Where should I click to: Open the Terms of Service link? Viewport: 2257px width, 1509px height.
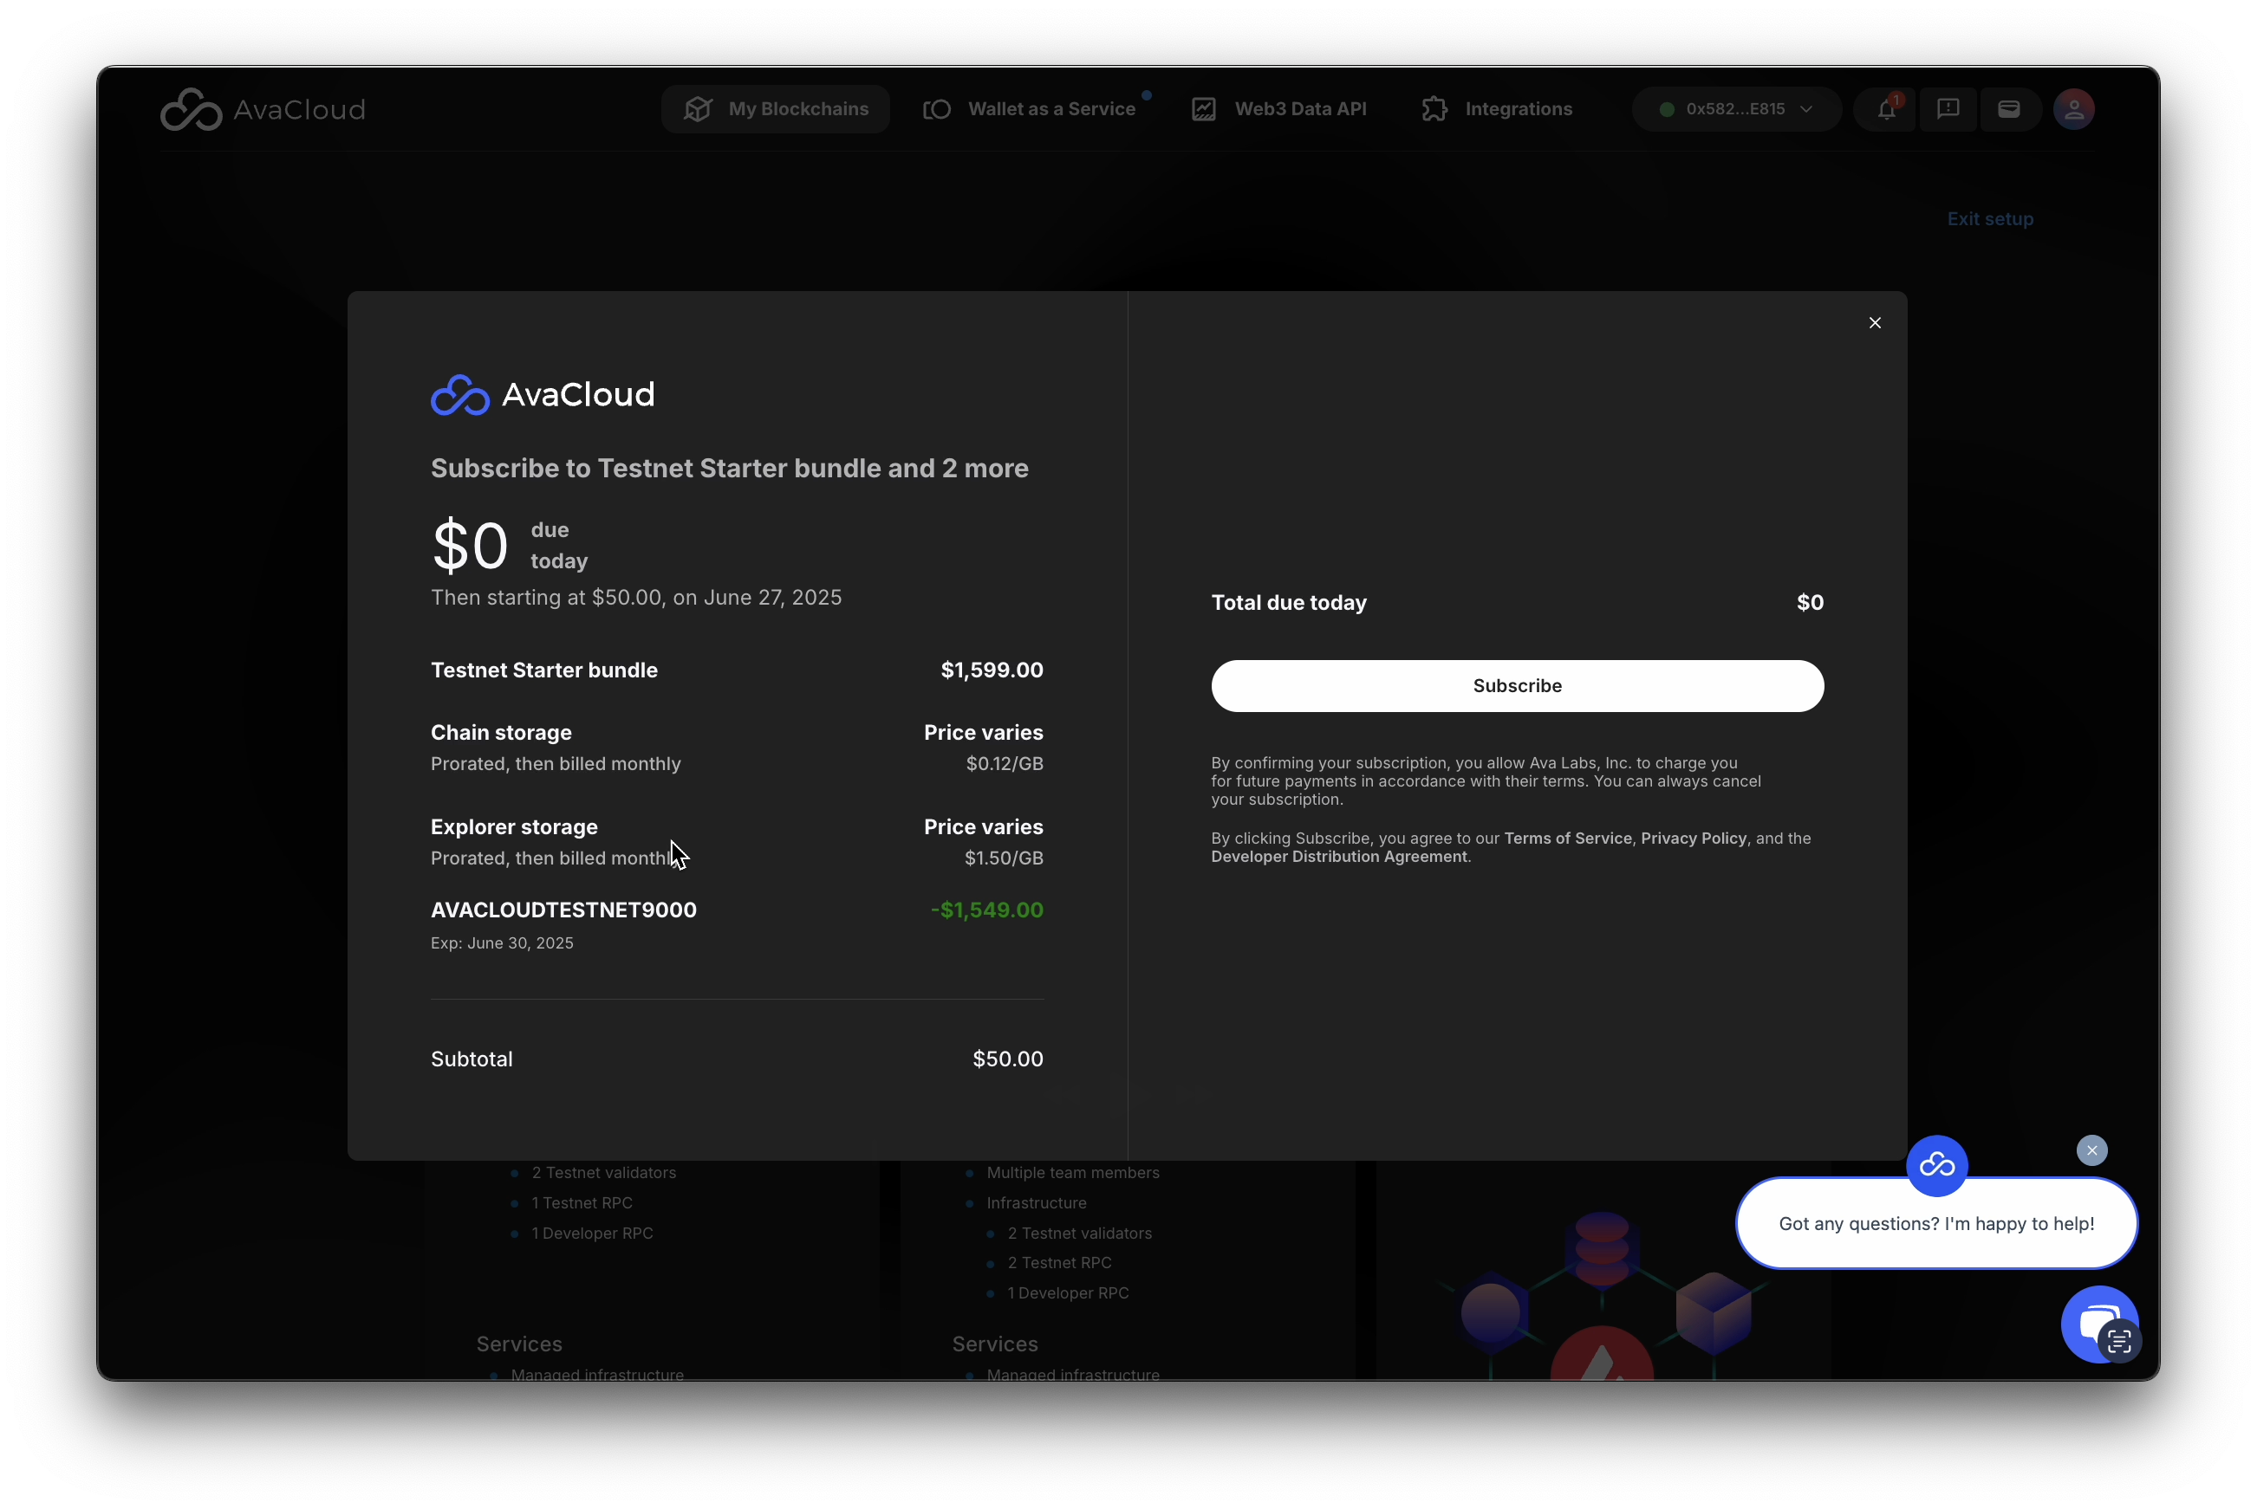point(1566,839)
